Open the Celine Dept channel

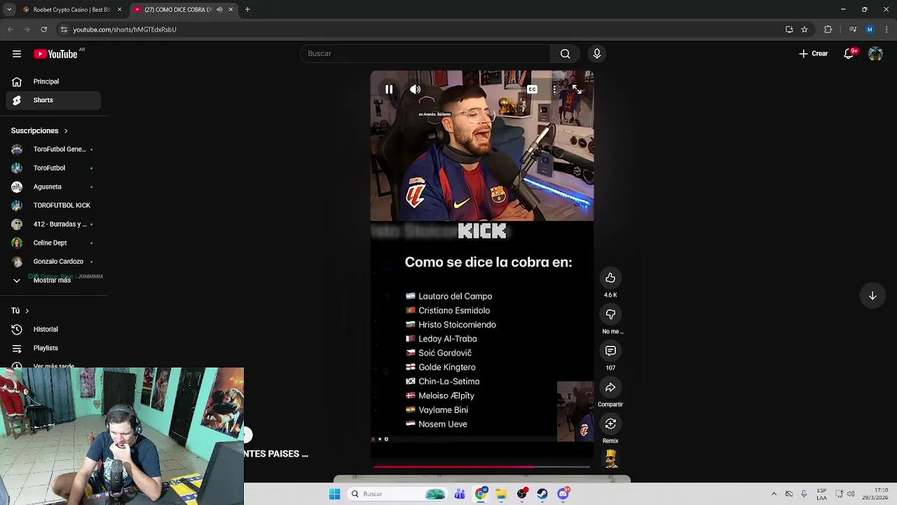(x=53, y=243)
